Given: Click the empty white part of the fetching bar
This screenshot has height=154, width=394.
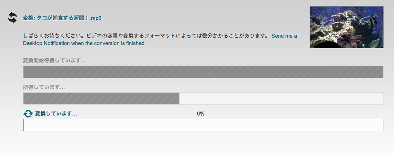Looking at the screenshot, I should (x=281, y=98).
